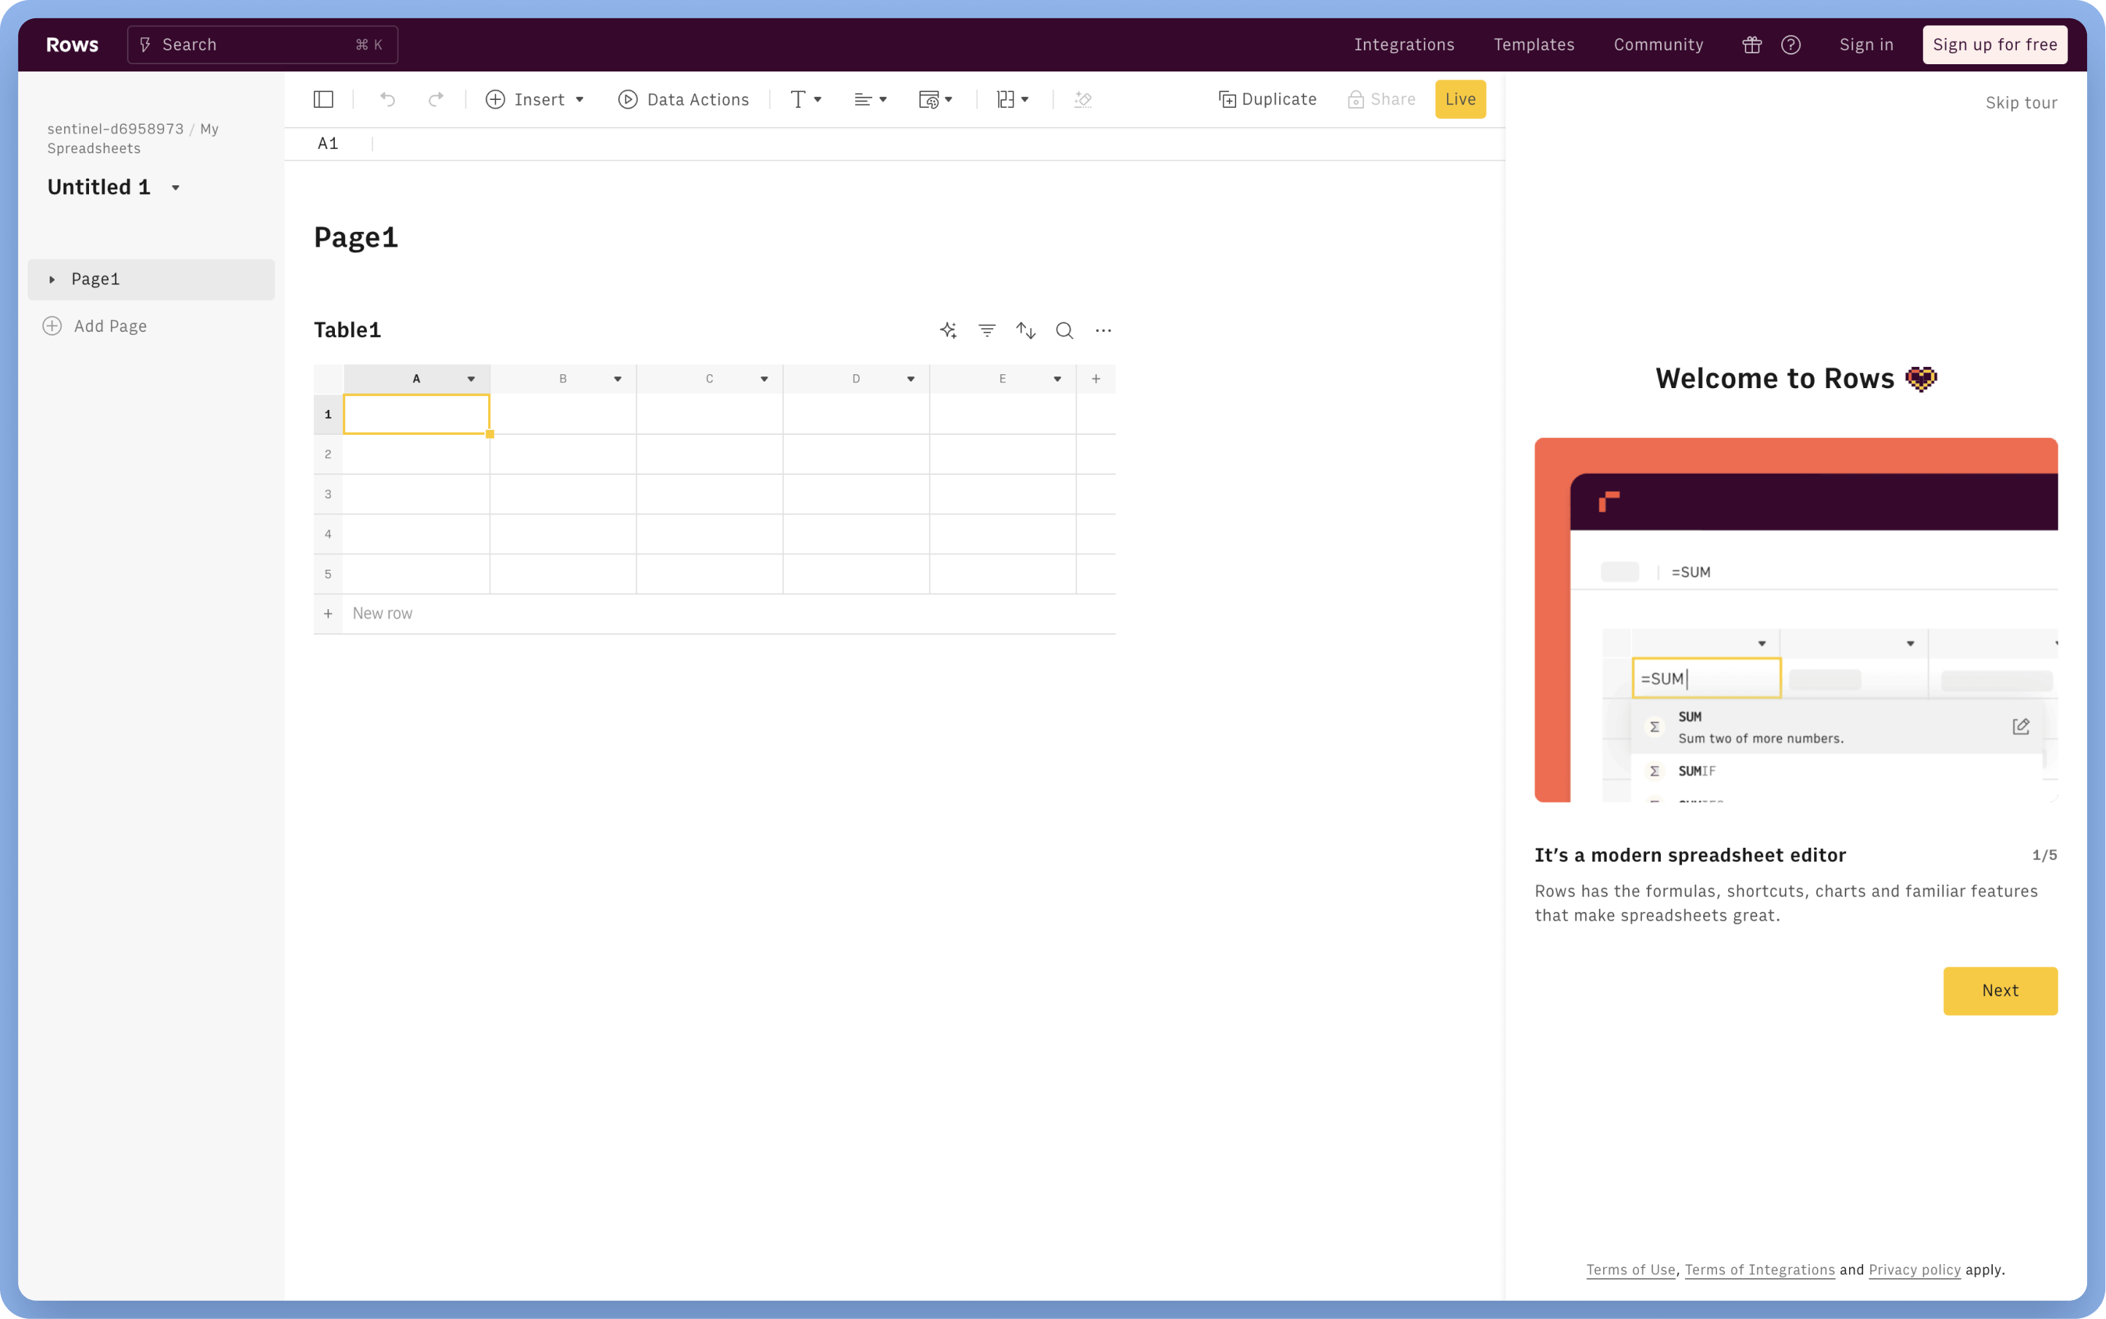The image size is (2106, 1319).
Task: Open the Table1 more options ellipsis
Action: [x=1103, y=330]
